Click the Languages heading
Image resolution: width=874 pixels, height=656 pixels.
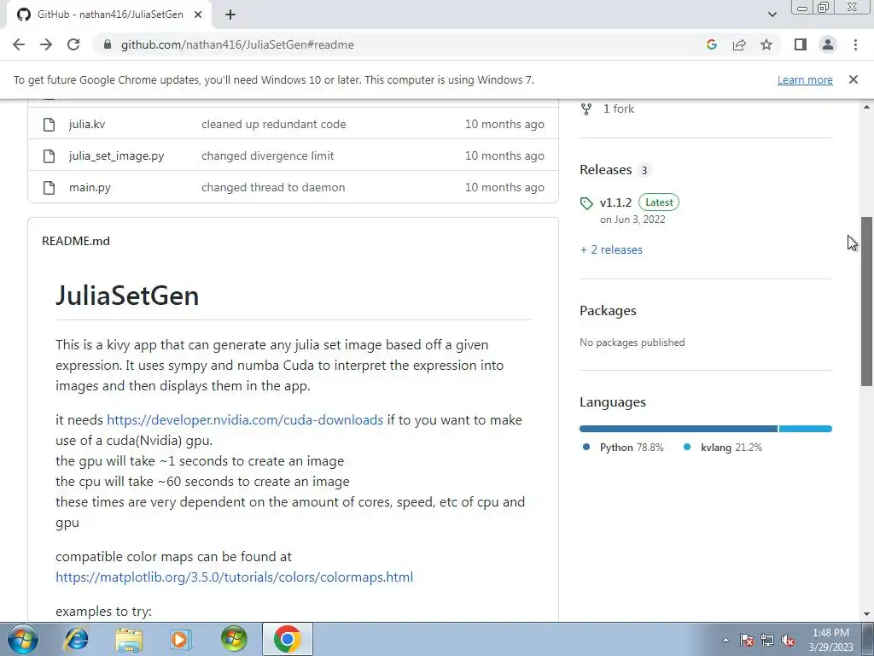pos(613,402)
